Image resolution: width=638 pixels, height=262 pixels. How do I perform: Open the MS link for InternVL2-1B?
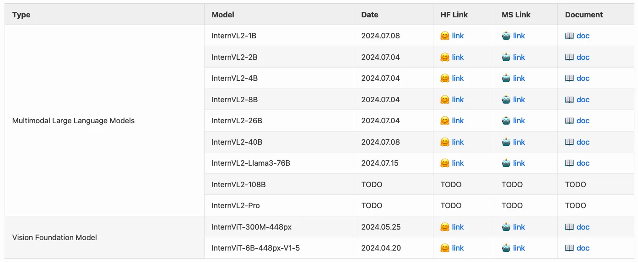[x=519, y=36]
